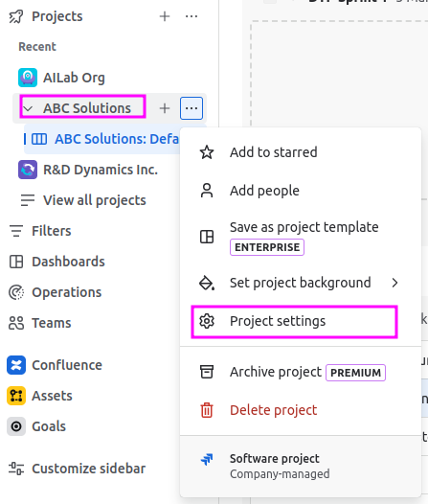Click the AILab Org project avatar
This screenshot has height=504, width=428.
[x=28, y=78]
